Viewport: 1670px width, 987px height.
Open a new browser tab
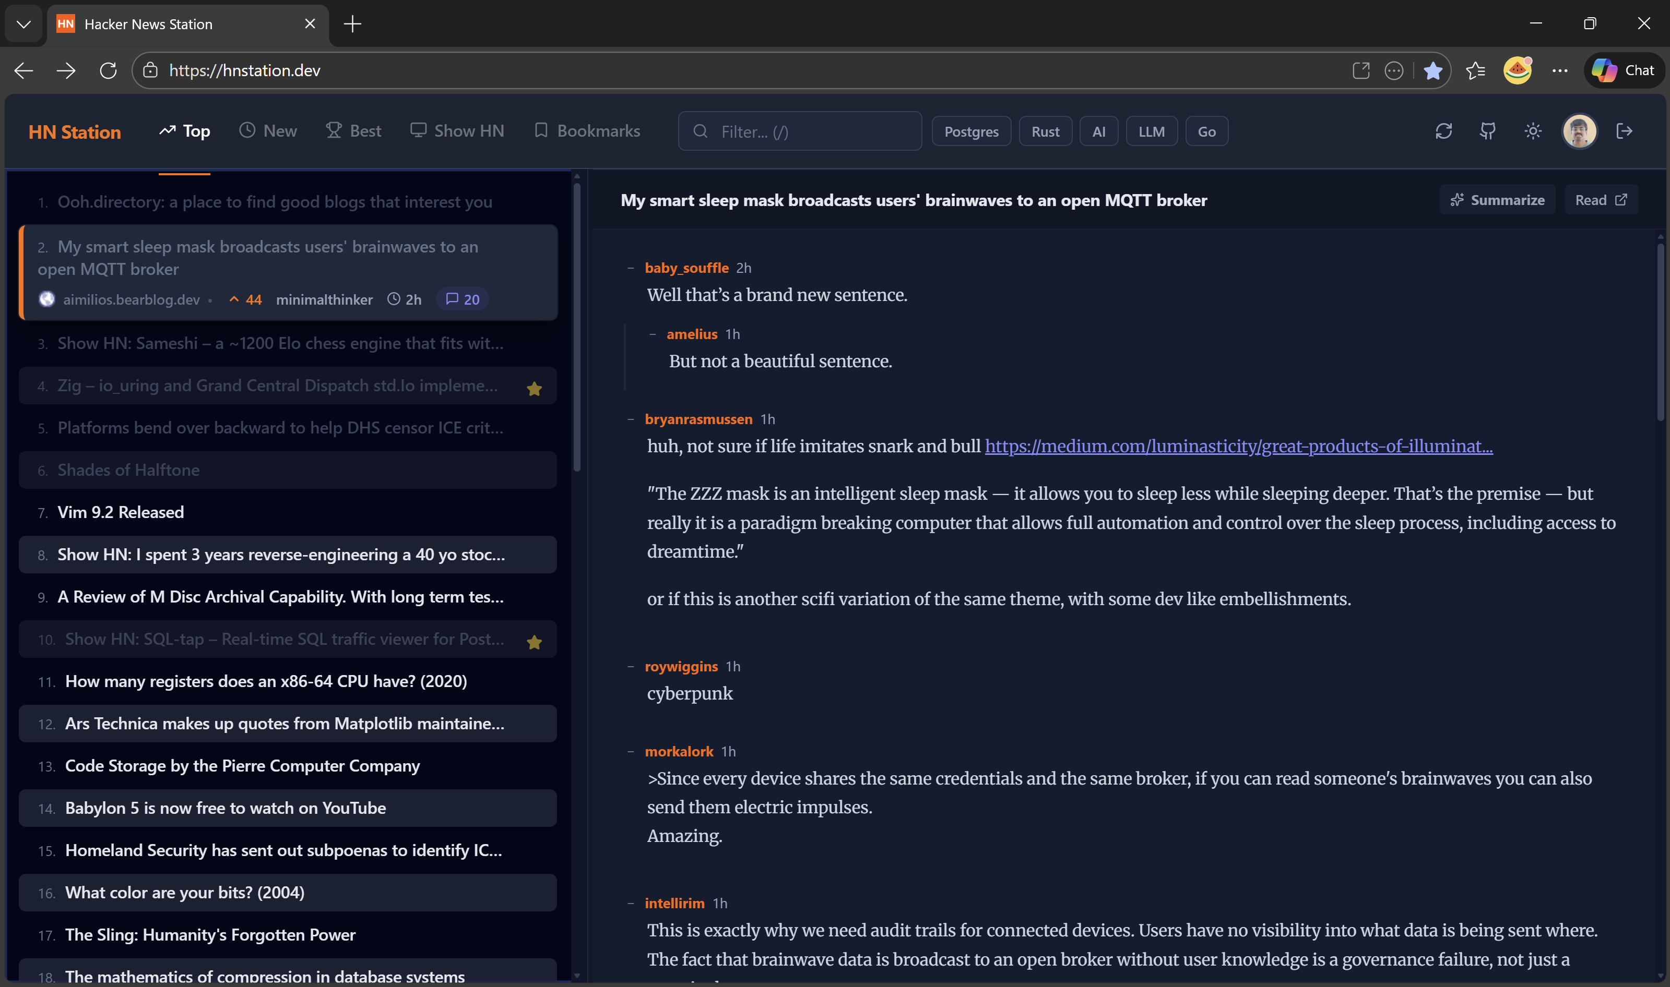click(352, 24)
